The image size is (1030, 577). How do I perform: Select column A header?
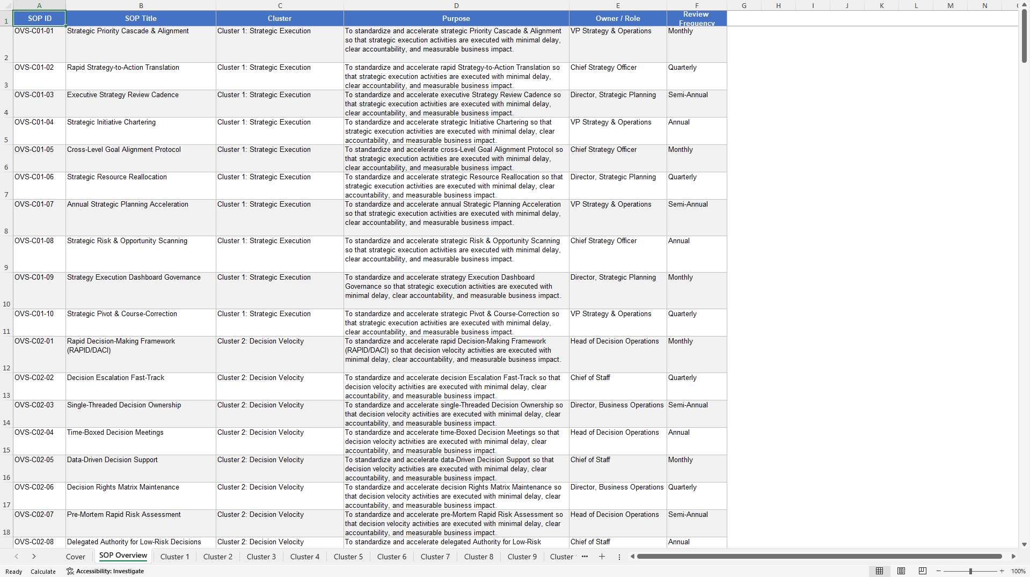coord(39,5)
